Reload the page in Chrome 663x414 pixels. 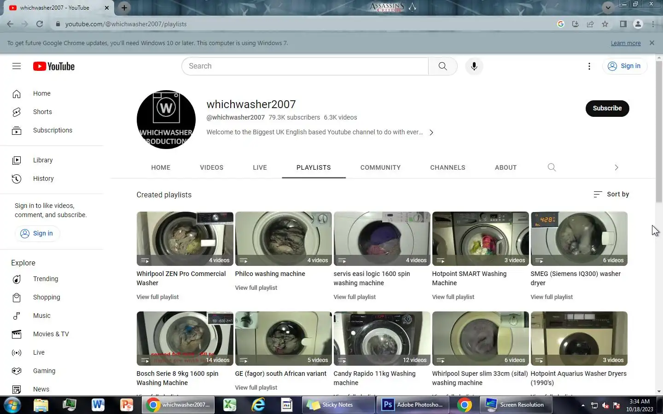(40, 24)
